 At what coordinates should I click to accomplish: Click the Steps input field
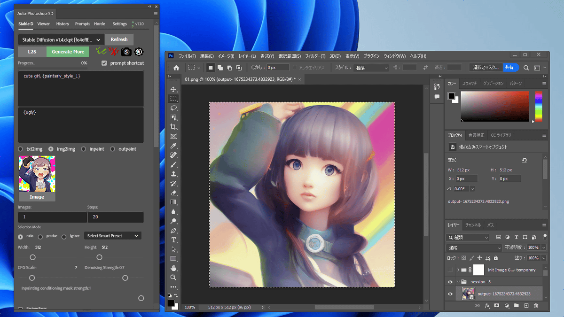coord(115,217)
